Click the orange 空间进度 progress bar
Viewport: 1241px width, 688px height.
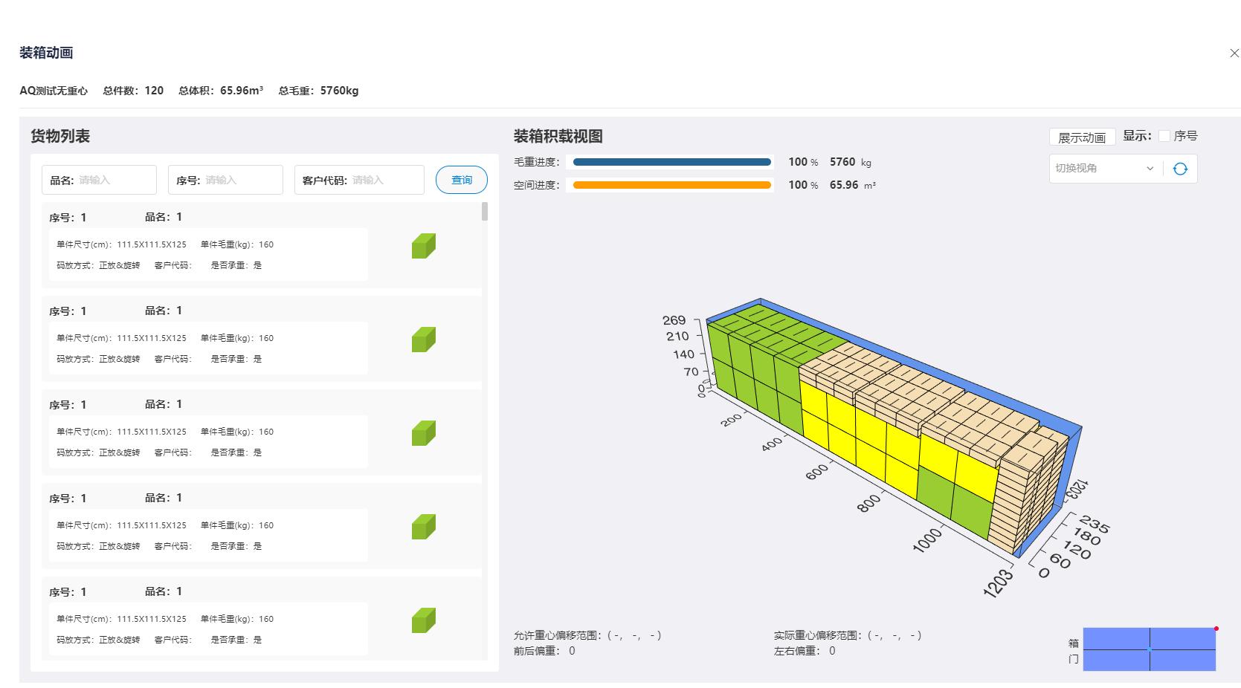671,185
